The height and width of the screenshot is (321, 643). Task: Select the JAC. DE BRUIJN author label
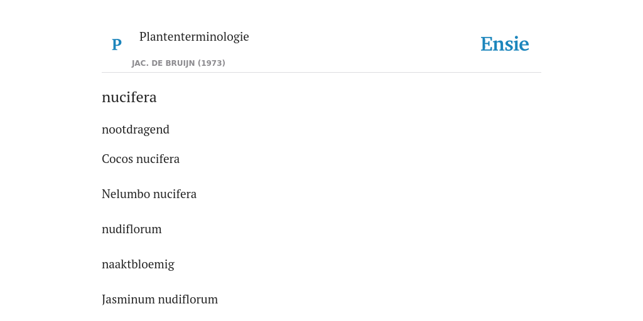164,63
